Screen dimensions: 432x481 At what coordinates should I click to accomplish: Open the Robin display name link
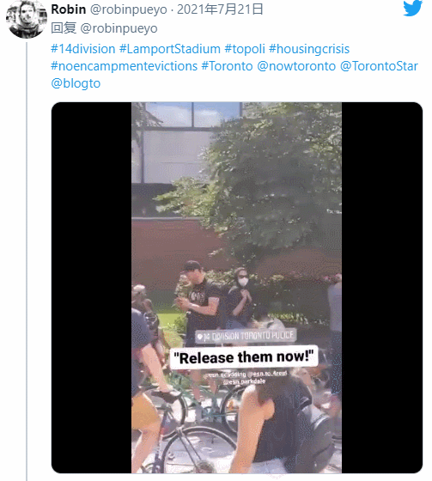coord(69,9)
